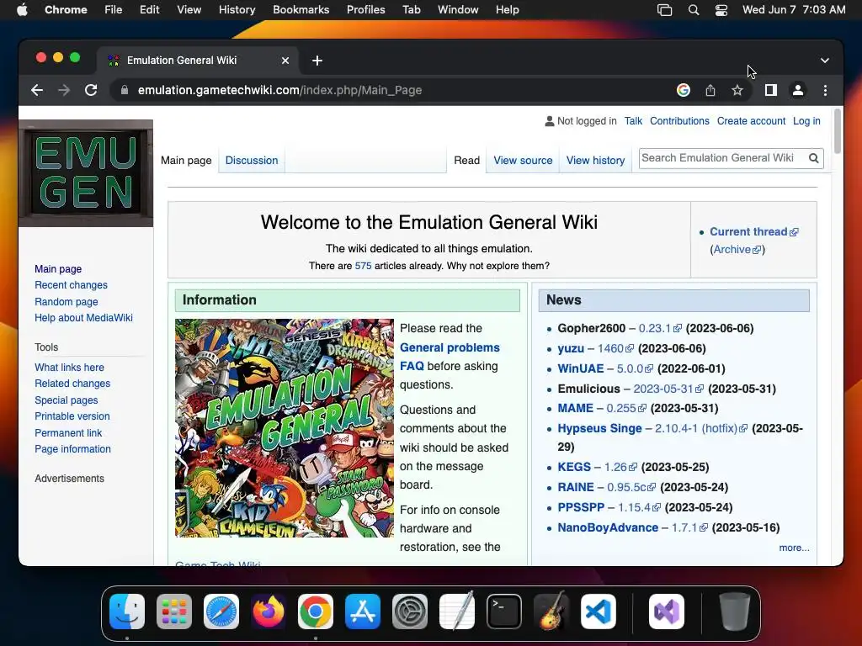Open Spotlight search in menu bar

click(694, 9)
